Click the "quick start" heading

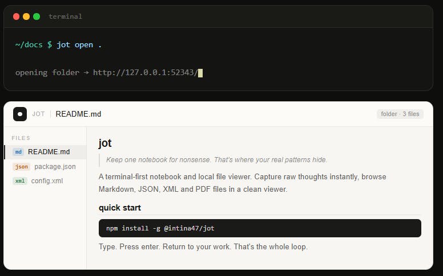pyautogui.click(x=120, y=208)
